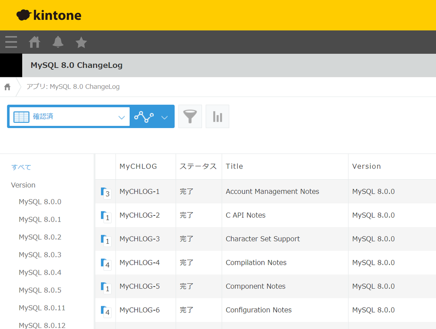Image resolution: width=436 pixels, height=329 pixels.
Task: Open the filter funnel settings
Action: point(190,116)
